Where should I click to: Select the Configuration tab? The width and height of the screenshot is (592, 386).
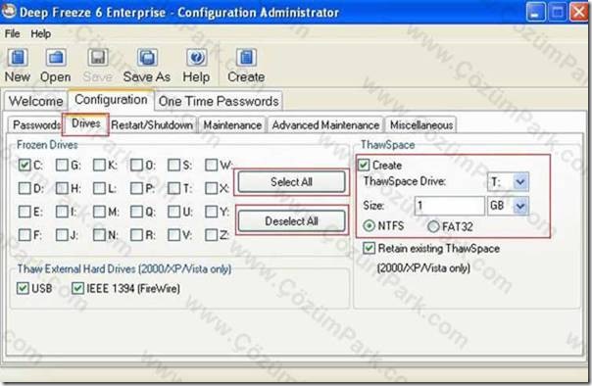click(111, 100)
